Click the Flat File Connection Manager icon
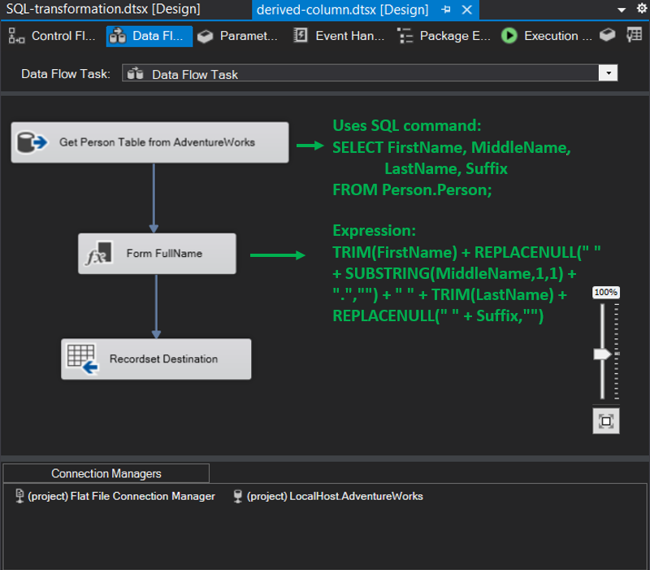 (19, 496)
